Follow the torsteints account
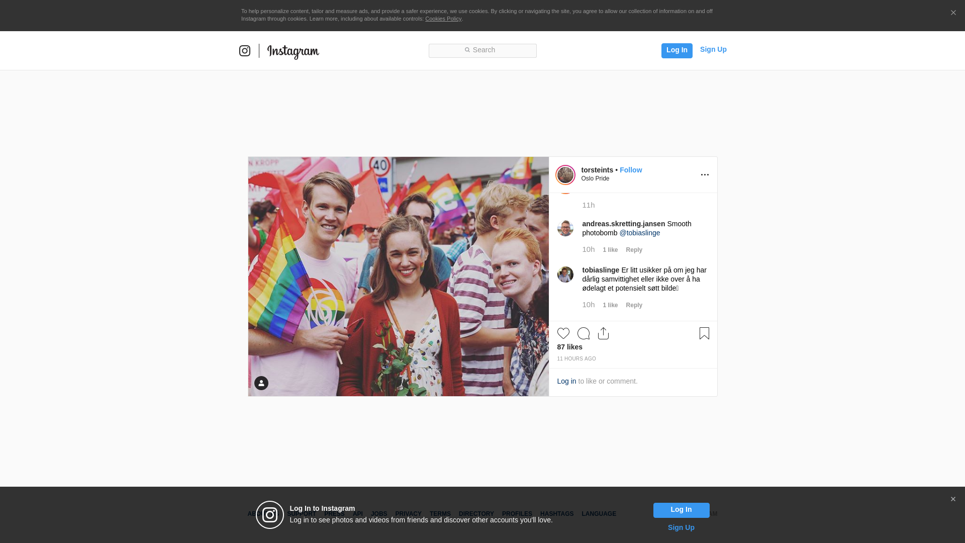965x543 pixels. (x=631, y=170)
